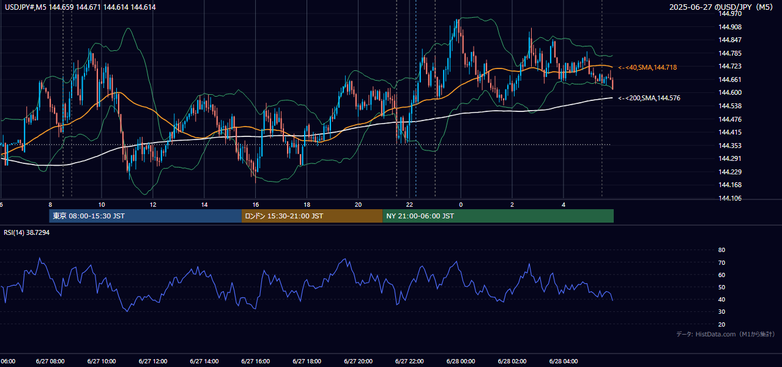Click price axis value 144.229
Screen dimensions: 782x367
tap(729, 172)
